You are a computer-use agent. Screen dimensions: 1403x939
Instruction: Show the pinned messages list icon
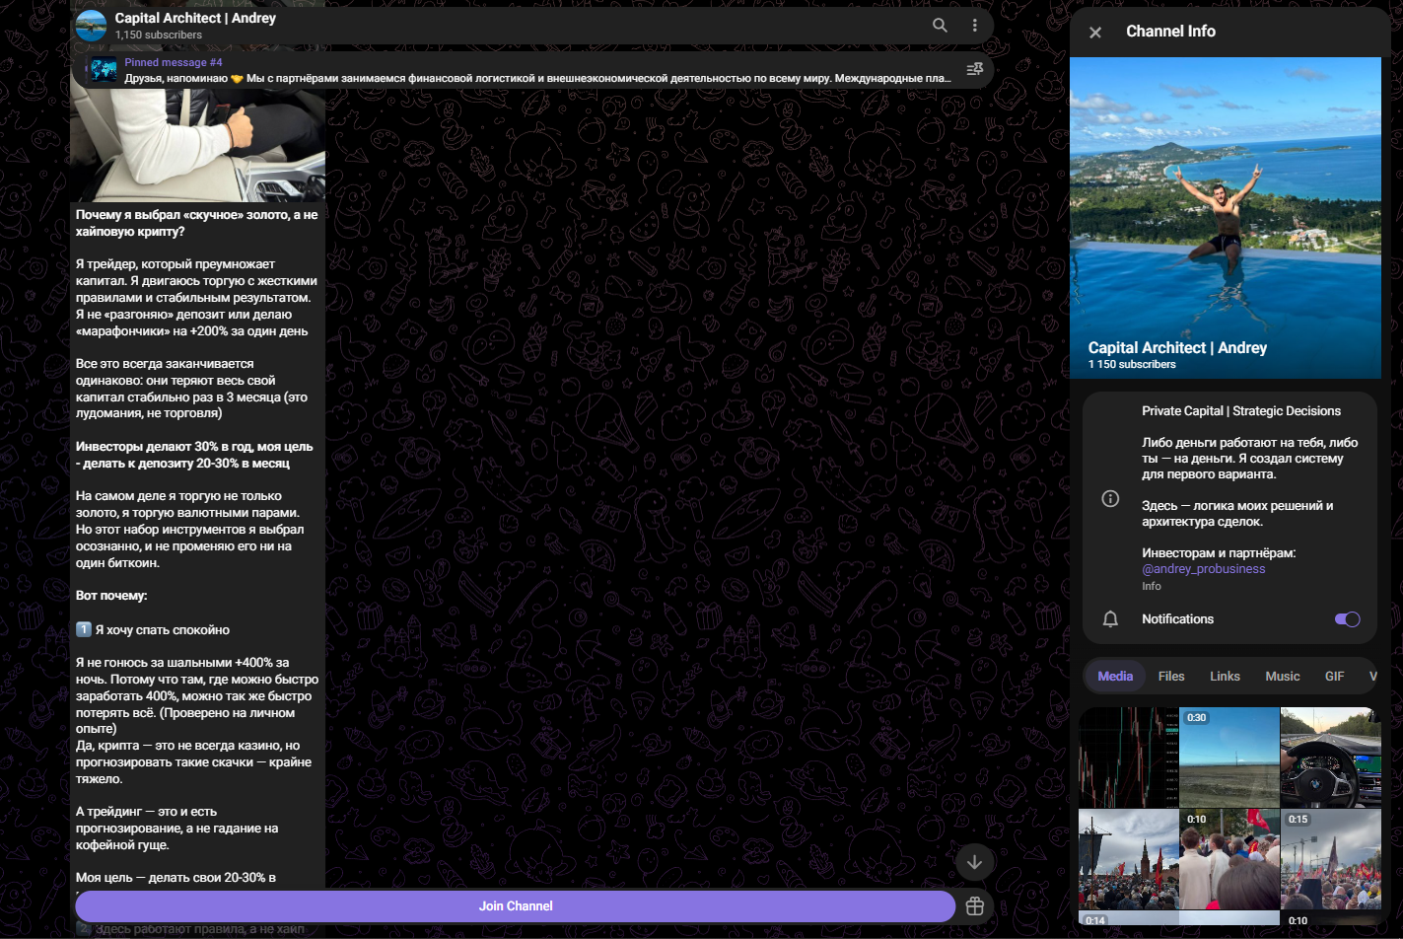975,69
